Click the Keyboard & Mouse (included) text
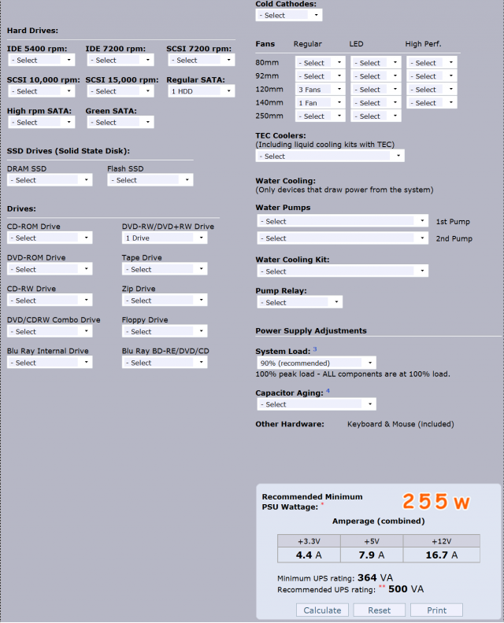Viewport: 504px width, 623px height. (x=401, y=424)
